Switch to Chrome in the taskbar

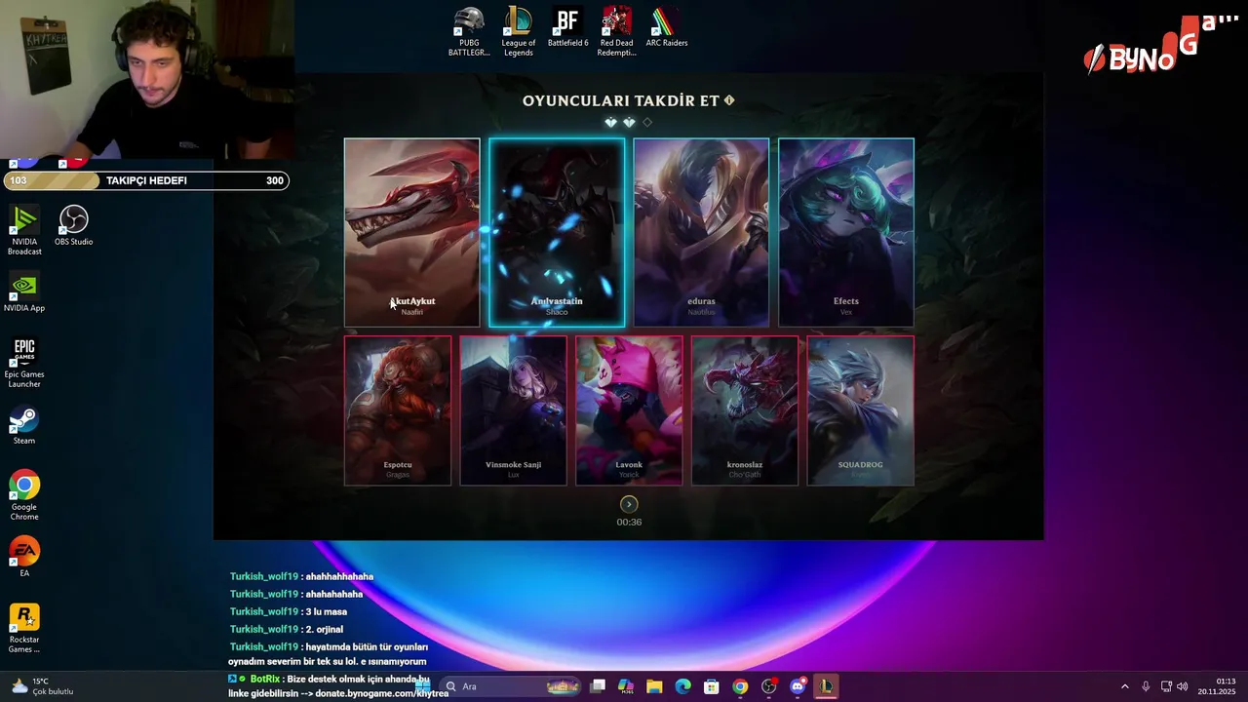click(740, 686)
